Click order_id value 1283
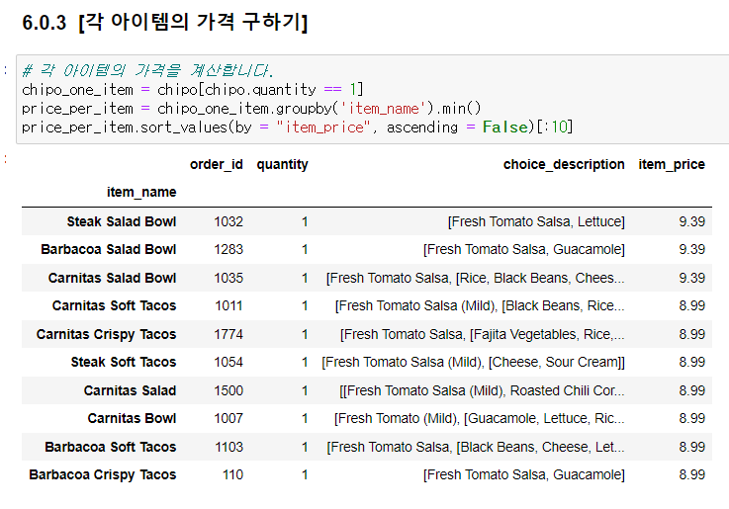 [228, 249]
